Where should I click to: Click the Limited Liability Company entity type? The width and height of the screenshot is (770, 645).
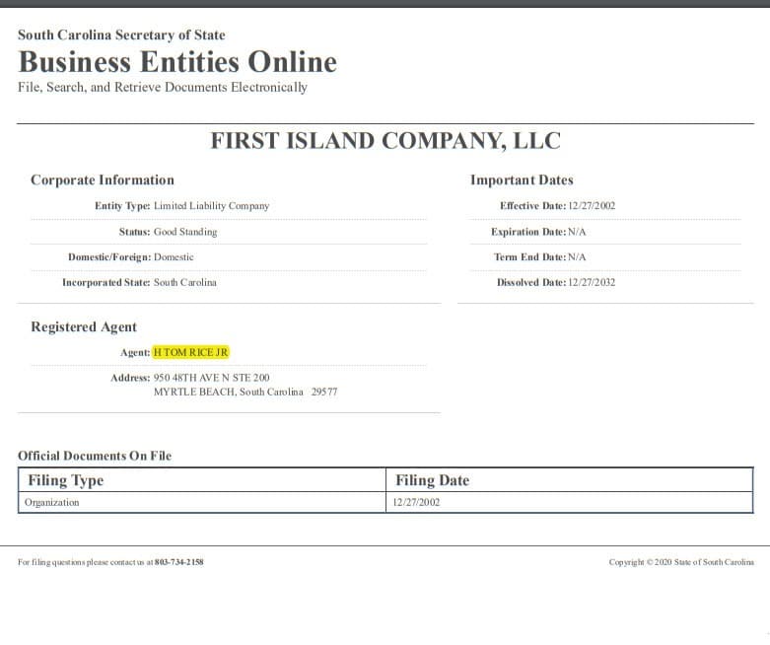tap(212, 206)
